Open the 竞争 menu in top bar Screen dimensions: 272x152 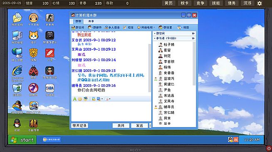(x=200, y=3)
